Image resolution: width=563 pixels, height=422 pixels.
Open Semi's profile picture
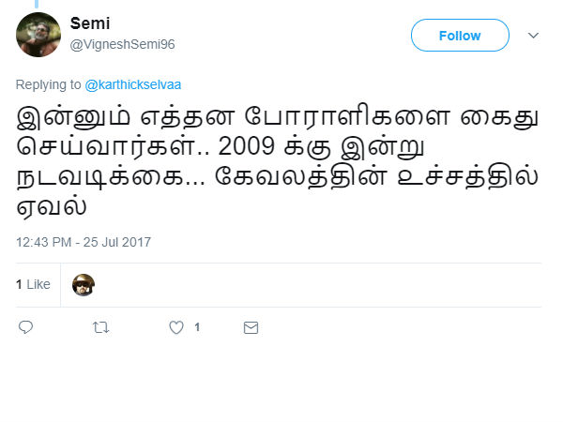click(39, 36)
